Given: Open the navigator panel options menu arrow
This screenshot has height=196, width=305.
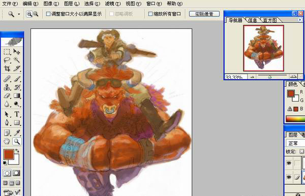Looking at the screenshot, I should point(300,20).
